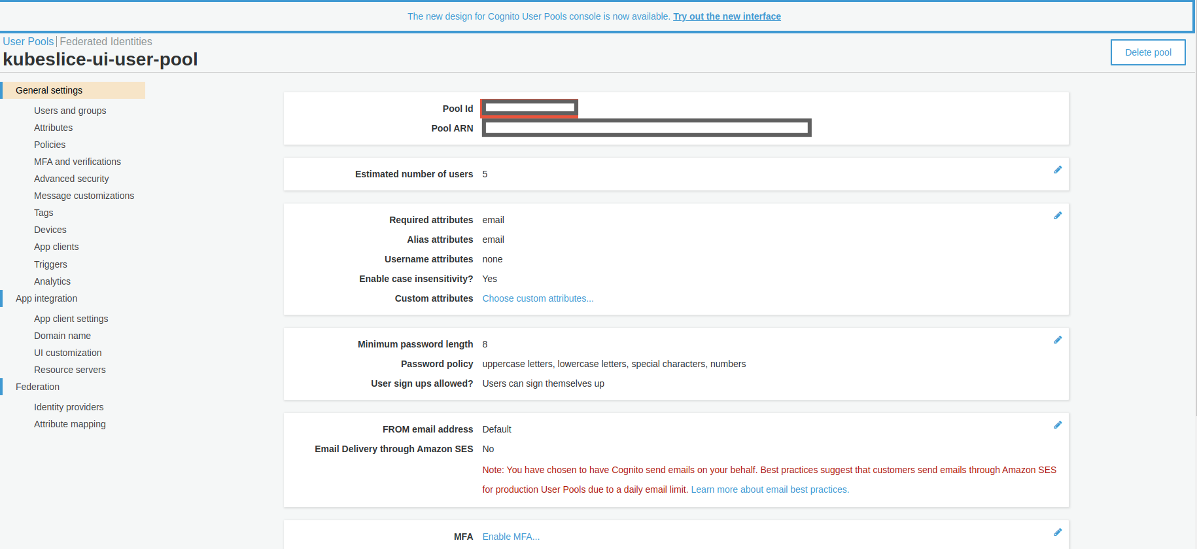
Task: Select General settings in sidebar
Action: [x=73, y=90]
